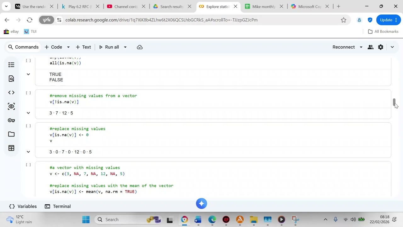The width and height of the screenshot is (403, 227).
Task: Open the browser profile icon
Action: click(359, 20)
